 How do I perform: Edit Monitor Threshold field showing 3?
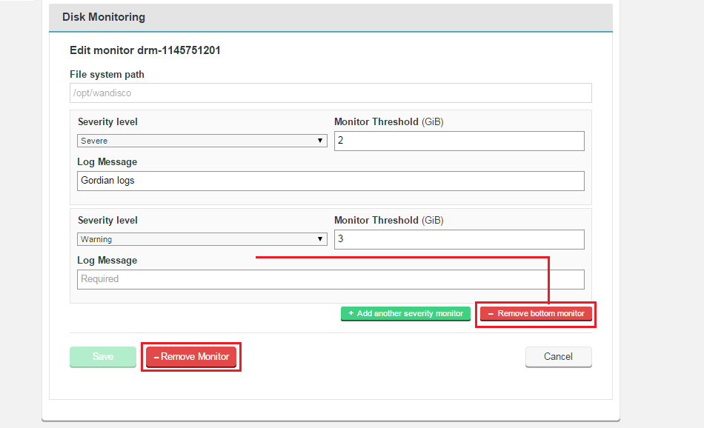[x=459, y=240]
